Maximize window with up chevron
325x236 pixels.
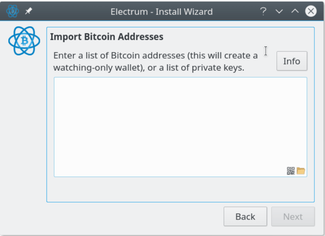[295, 11]
